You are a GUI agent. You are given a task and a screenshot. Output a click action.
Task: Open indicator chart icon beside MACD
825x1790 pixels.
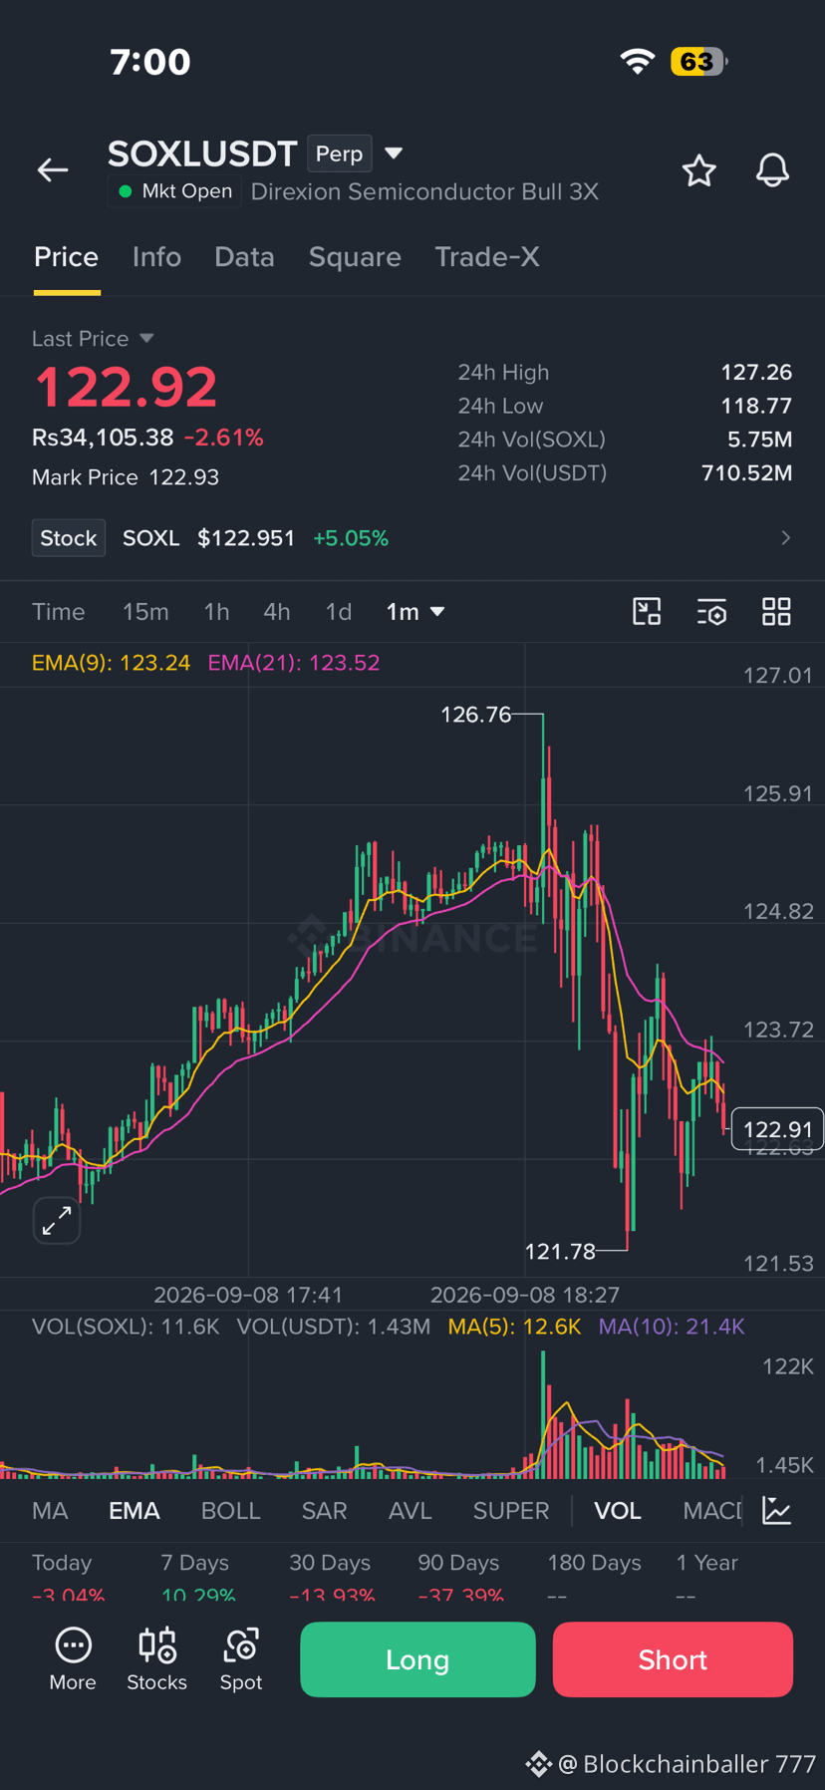[x=776, y=1510]
